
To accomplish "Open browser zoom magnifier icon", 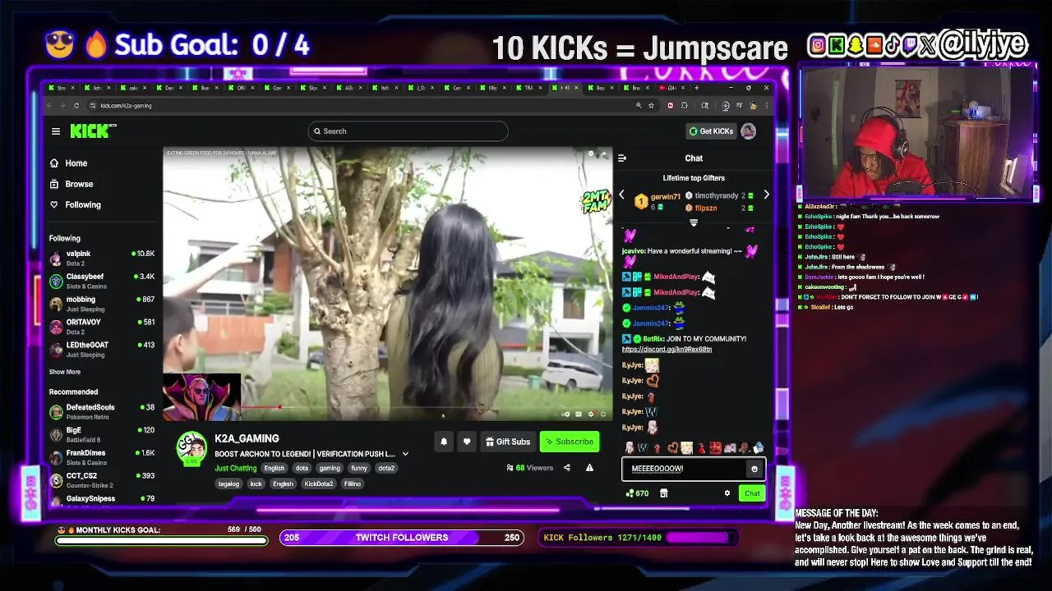I will (x=639, y=105).
